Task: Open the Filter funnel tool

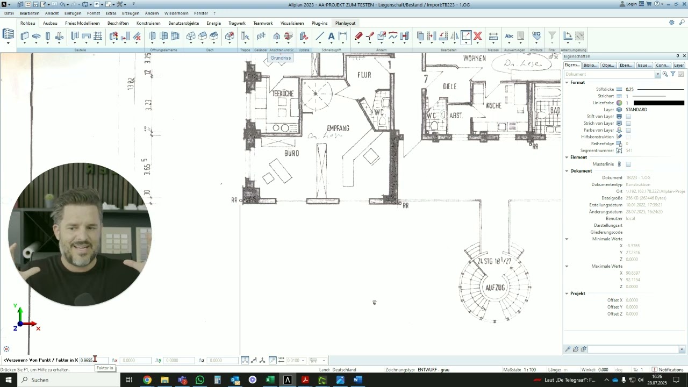Action: point(552,36)
